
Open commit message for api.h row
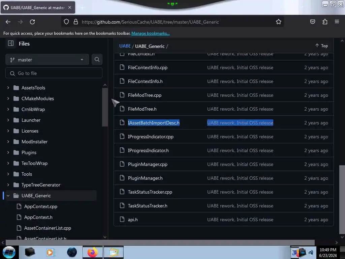[240, 220]
